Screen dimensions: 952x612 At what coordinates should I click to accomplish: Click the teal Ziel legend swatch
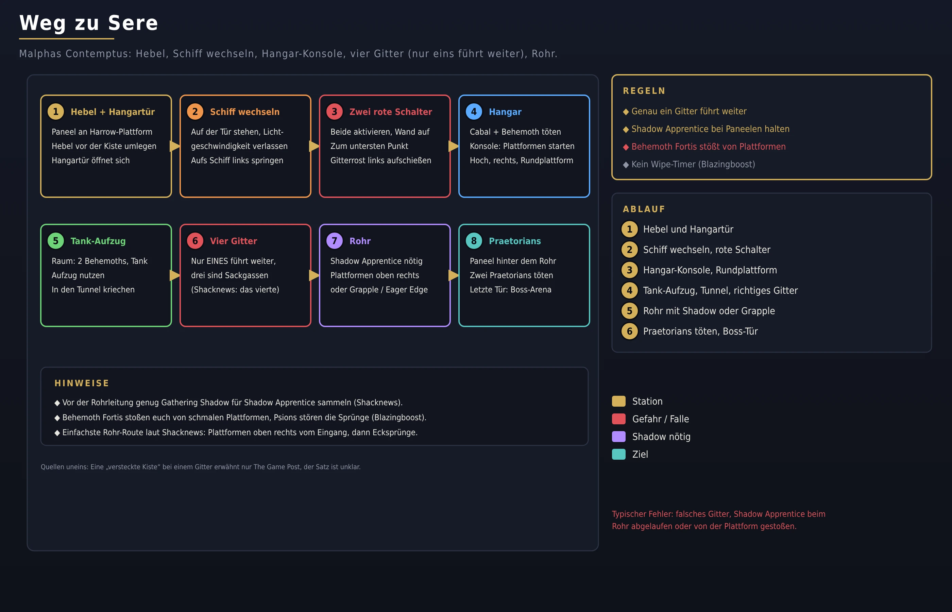pos(619,454)
